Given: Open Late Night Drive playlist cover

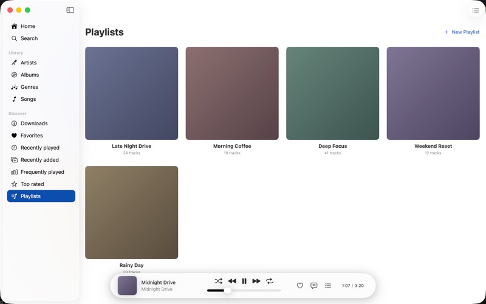Looking at the screenshot, I should [x=132, y=94].
